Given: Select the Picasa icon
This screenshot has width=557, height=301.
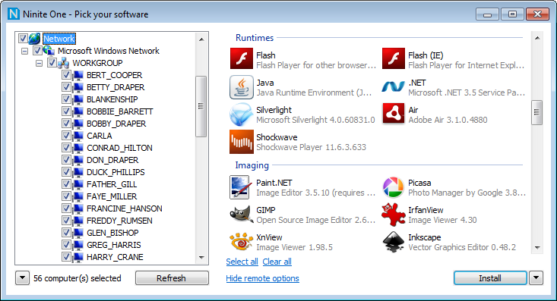Looking at the screenshot, I should point(393,187).
